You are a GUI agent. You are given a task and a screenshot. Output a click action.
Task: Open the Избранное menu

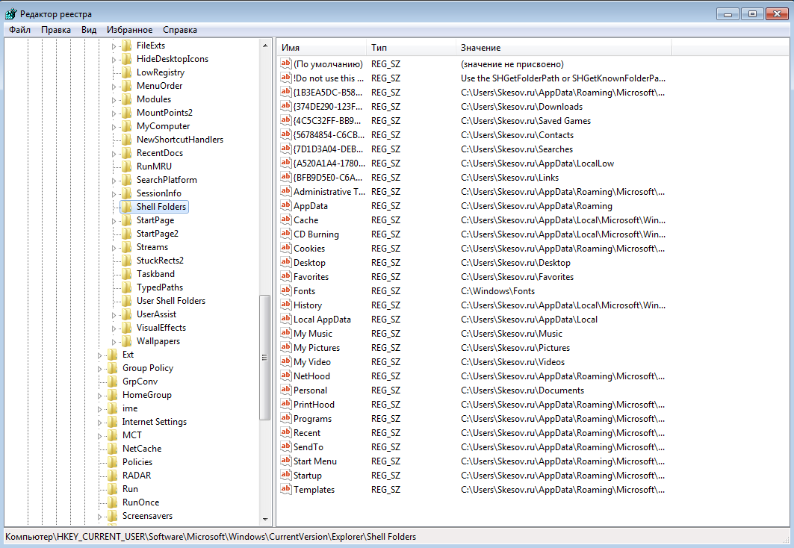point(129,30)
